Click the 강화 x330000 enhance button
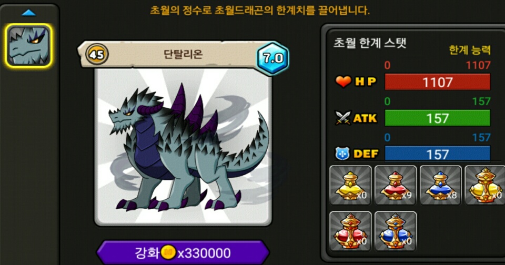 pos(183,253)
